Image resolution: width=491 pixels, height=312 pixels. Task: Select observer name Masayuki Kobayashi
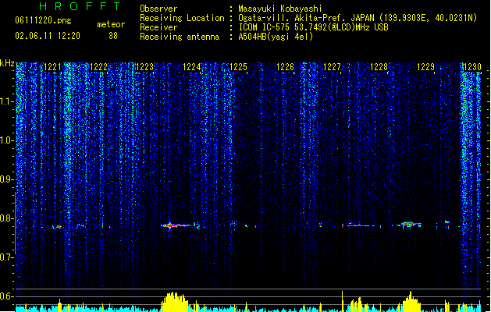[x=280, y=9]
